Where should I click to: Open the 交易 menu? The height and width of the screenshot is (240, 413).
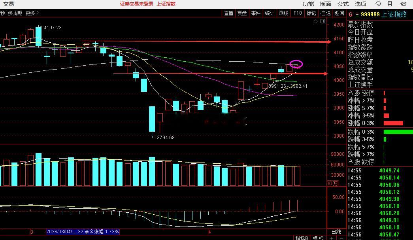point(8,4)
